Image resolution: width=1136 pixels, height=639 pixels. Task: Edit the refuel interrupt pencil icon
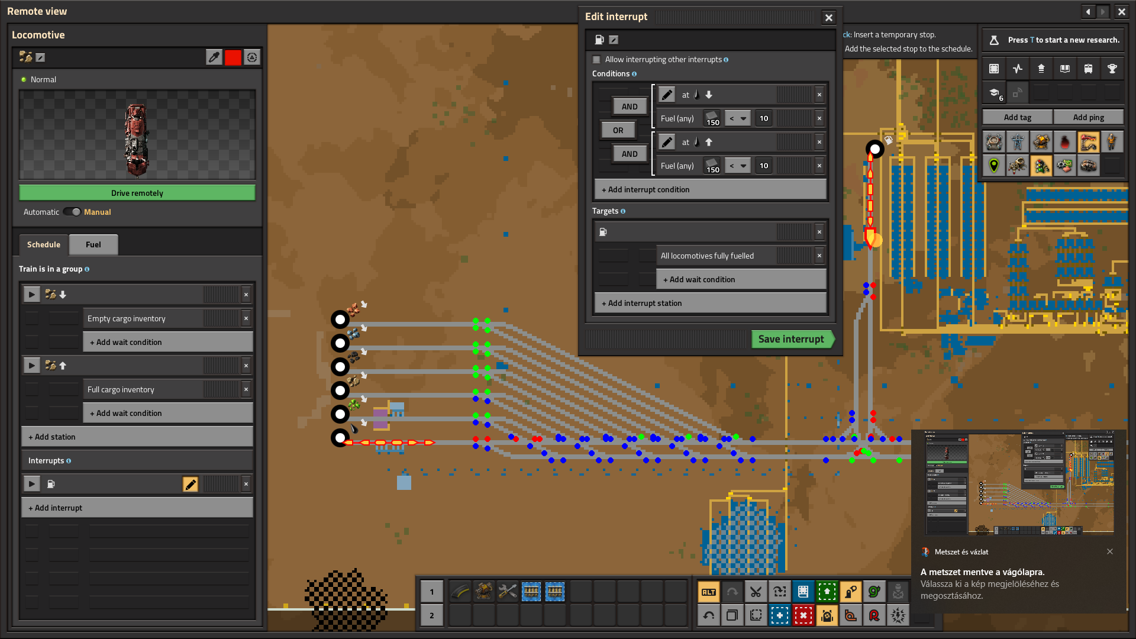click(191, 485)
